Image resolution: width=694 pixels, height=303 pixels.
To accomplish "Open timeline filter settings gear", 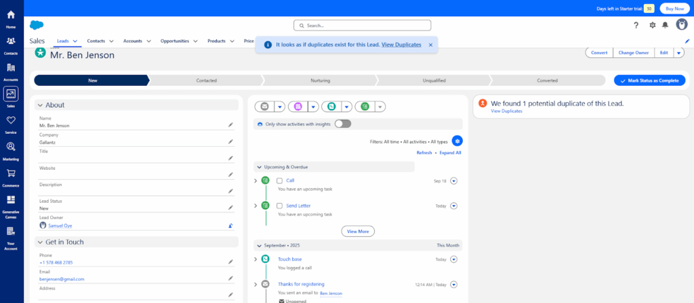I will click(457, 141).
